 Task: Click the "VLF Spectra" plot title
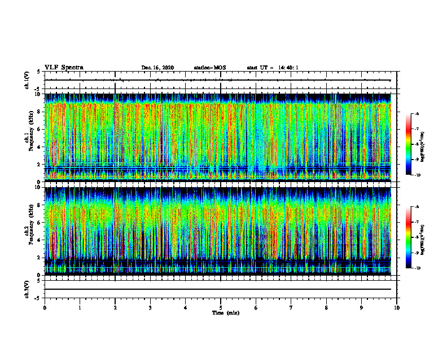coord(64,68)
